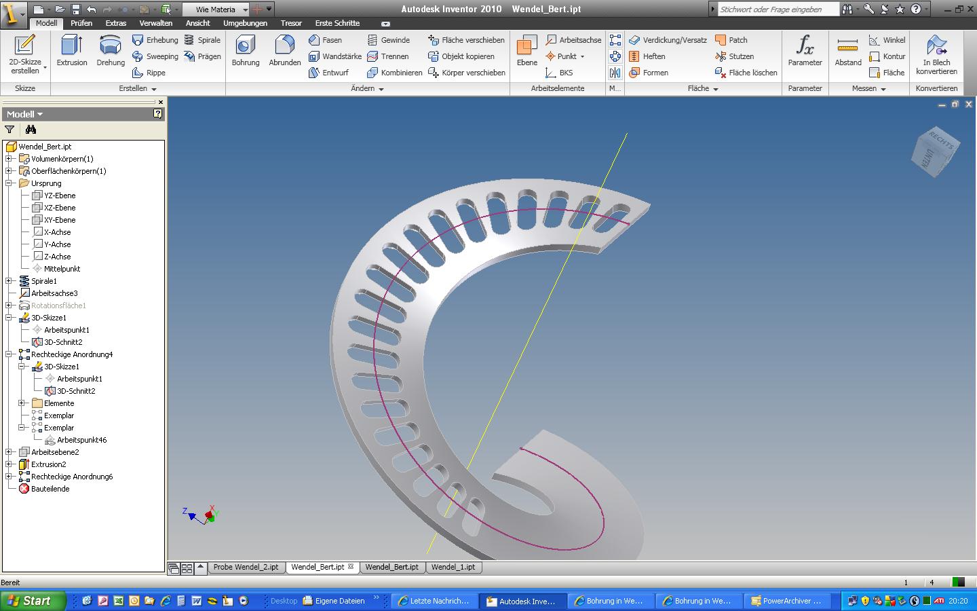Select the Abrunden fillet tool
977x611 pixels.
tap(284, 52)
